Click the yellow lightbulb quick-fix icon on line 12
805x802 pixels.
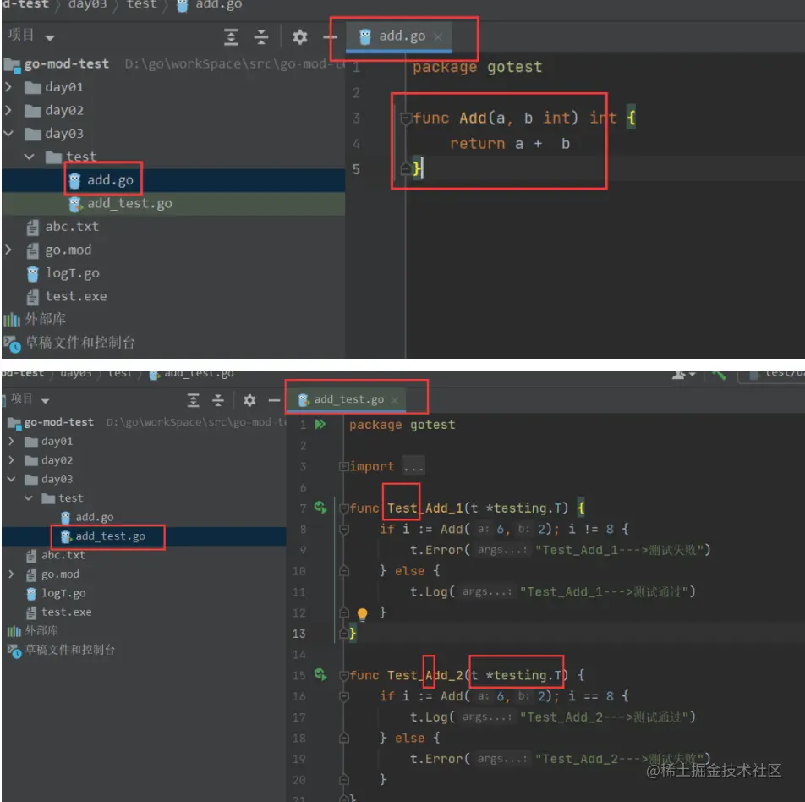pos(363,613)
